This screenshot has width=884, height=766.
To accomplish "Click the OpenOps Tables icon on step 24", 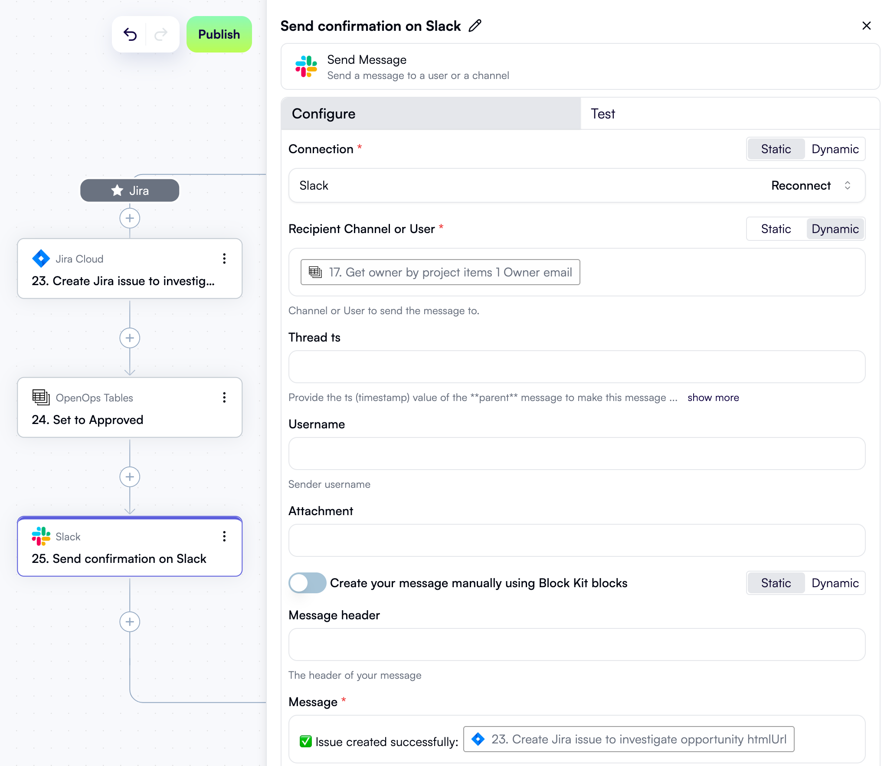I will coord(40,398).
